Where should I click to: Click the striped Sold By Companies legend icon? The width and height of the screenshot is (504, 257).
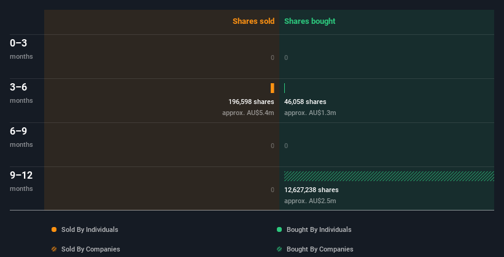[54, 249]
